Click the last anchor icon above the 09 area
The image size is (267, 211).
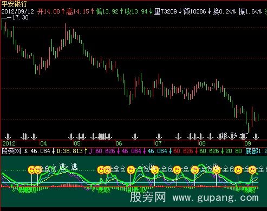[256, 136]
